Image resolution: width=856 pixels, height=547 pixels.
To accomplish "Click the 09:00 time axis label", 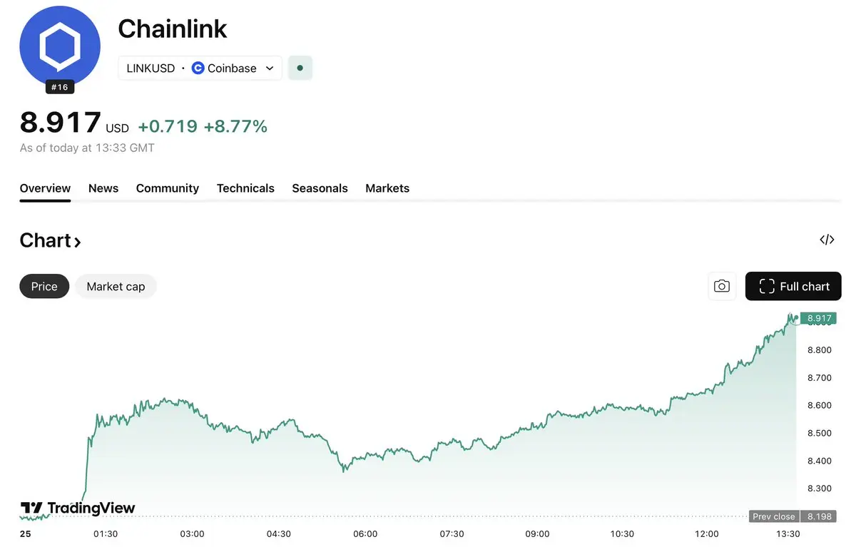I will [537, 534].
